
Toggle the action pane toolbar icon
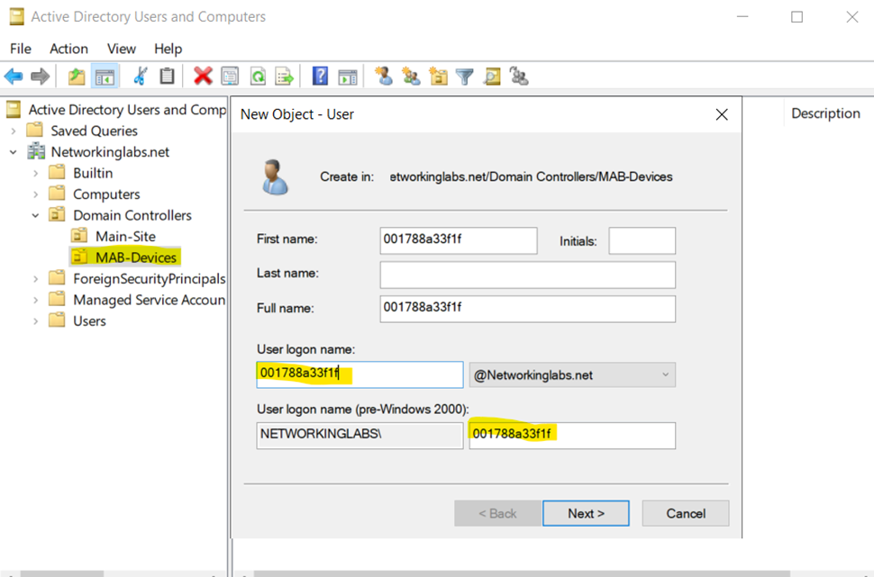(x=347, y=77)
